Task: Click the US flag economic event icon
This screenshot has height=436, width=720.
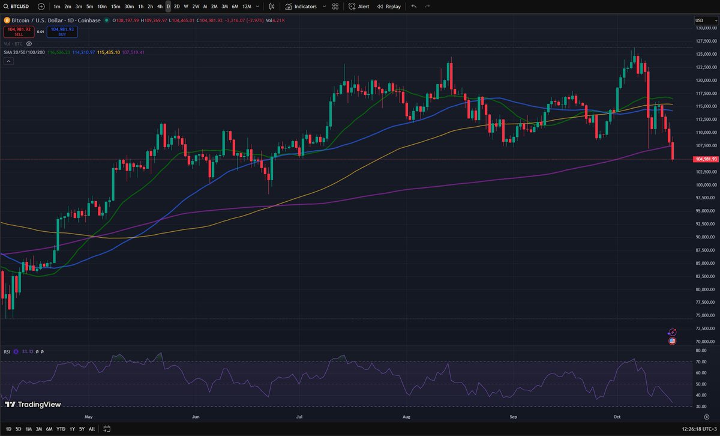Action: (672, 341)
